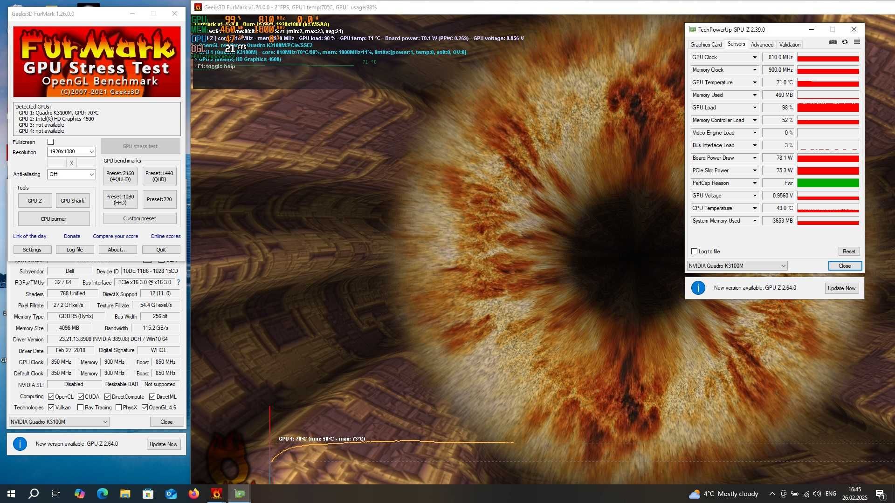Open Microsoft Edge from the taskbar
This screenshot has width=895, height=503.
coord(102,494)
